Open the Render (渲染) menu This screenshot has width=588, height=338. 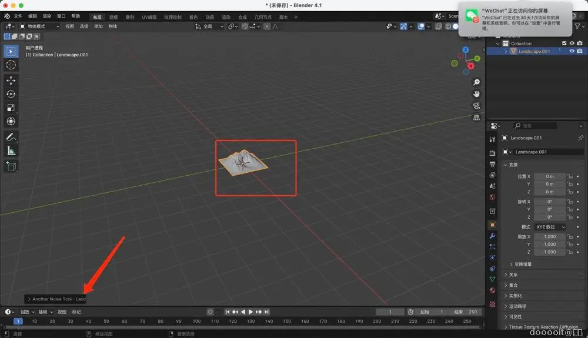[x=47, y=16]
